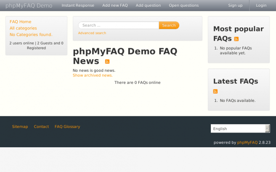Open the FAQ Glossary footer link

tap(67, 127)
